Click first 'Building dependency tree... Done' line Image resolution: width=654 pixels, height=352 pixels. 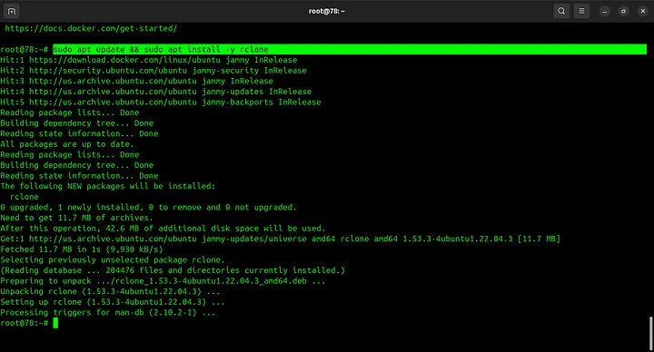coord(76,122)
